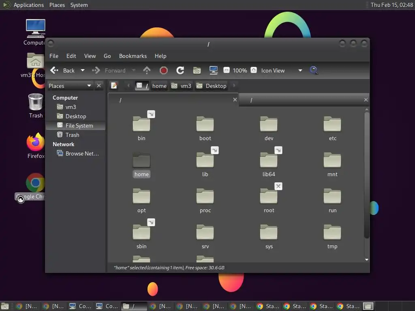
Task: Click the Back arrow icon in toolbar
Action: click(x=54, y=70)
